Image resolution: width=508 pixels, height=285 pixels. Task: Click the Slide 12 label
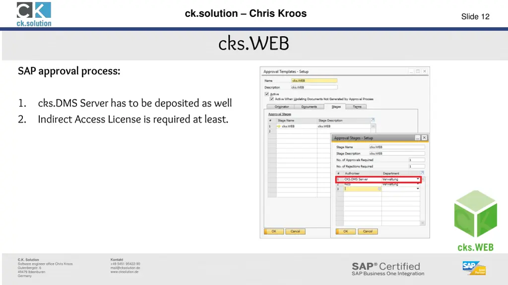[475, 16]
